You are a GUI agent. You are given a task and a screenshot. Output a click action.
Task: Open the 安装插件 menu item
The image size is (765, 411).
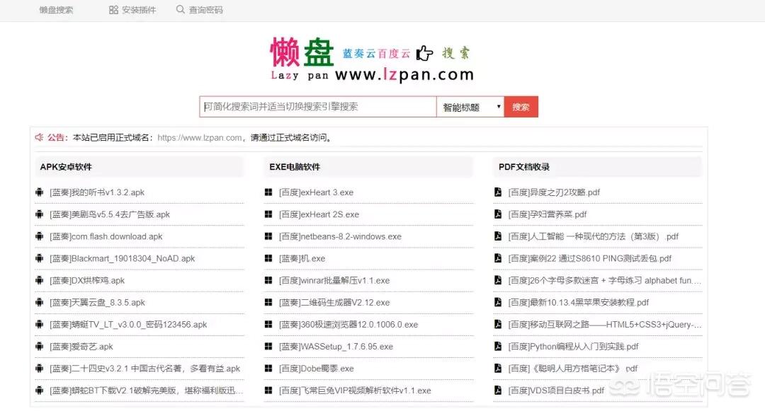click(139, 10)
